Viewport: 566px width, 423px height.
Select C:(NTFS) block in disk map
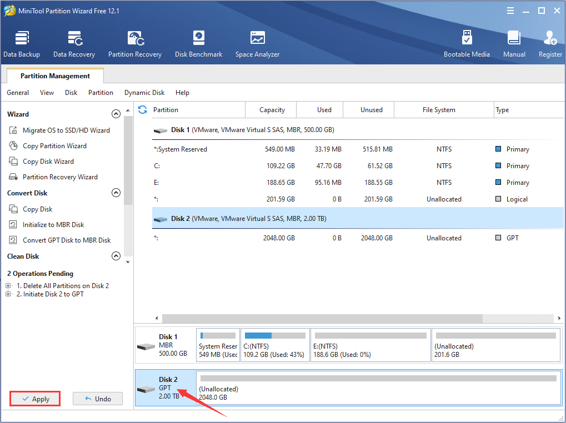pos(275,345)
